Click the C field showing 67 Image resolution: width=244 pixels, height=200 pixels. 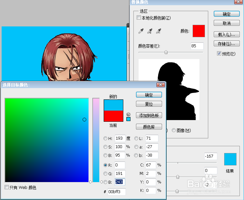(151, 165)
